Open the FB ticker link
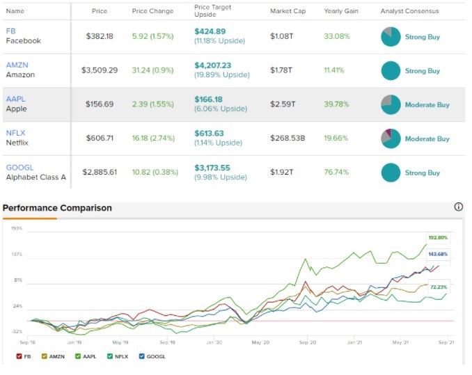 [11, 31]
